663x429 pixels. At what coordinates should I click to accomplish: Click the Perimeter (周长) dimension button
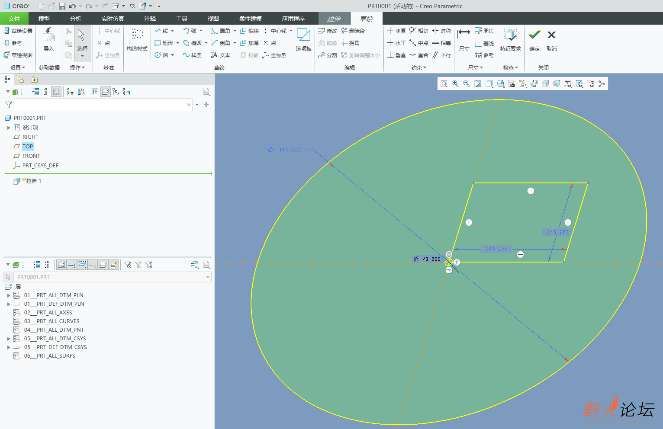[484, 31]
